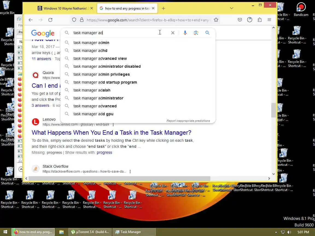
Task: Click page vertical scrollbar down arrow
Action: [x=273, y=174]
